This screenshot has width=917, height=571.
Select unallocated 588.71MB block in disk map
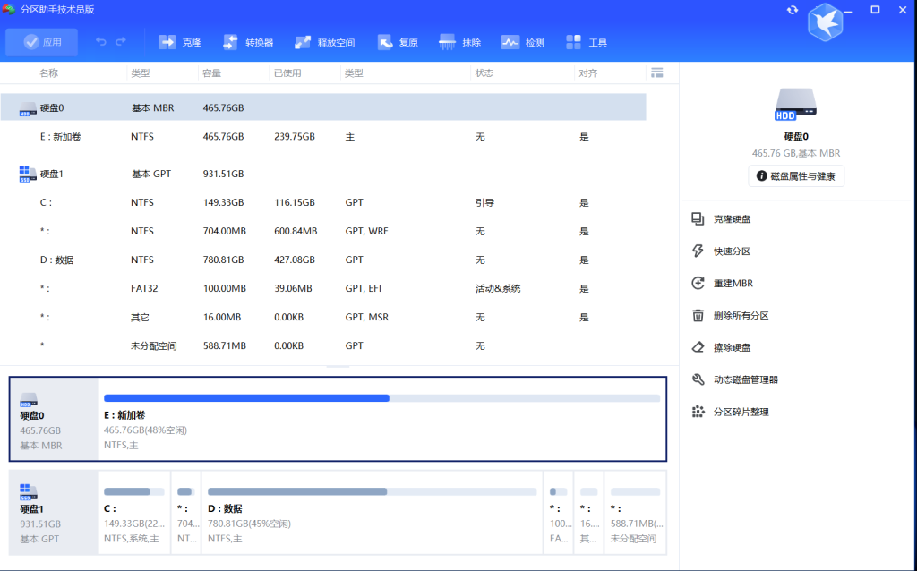point(634,513)
